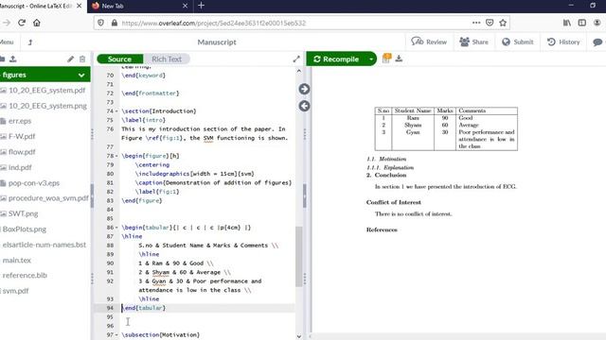Click the editor scroll up arrow
606x340 pixels.
[x=299, y=71]
